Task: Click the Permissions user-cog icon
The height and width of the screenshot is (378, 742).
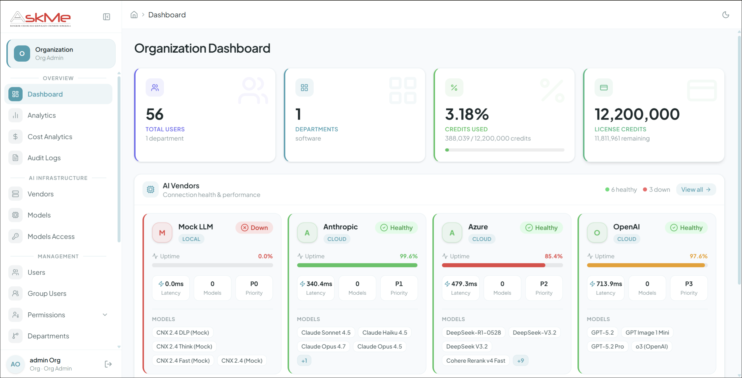Action: coord(15,315)
